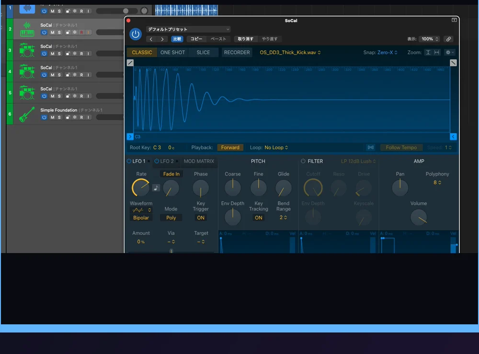Click the horizontal zoom fit icon
This screenshot has height=354, width=479.
point(437,53)
